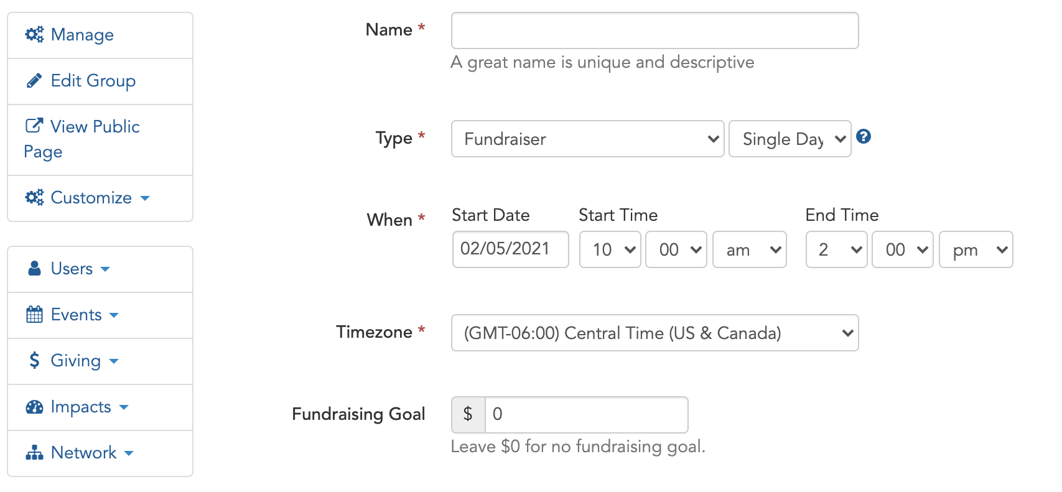1062x492 pixels.
Task: Click the Impacts palette icon
Action: (34, 407)
